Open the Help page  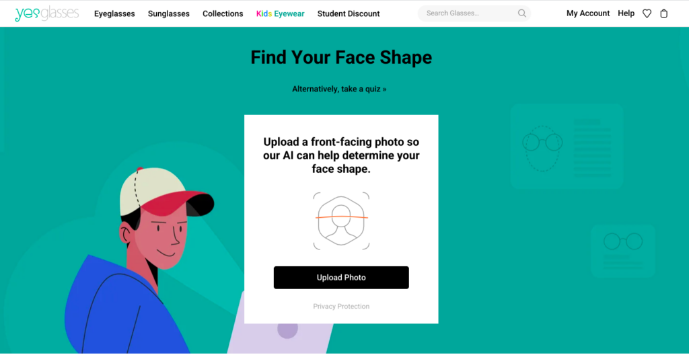point(626,13)
